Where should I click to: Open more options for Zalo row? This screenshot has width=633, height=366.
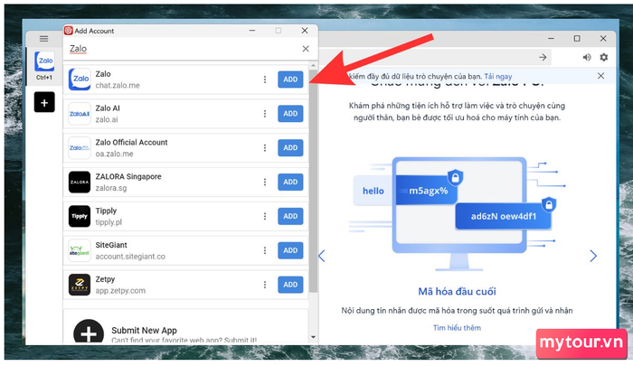coord(265,80)
